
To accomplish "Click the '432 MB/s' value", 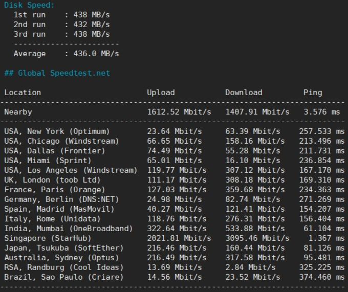I will pyautogui.click(x=92, y=25).
